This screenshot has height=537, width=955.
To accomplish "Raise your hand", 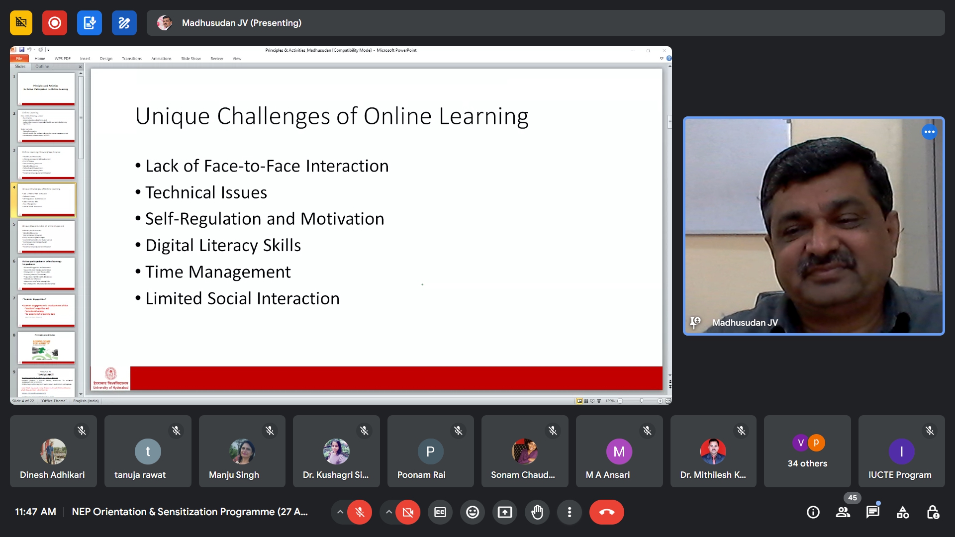I will [x=537, y=512].
